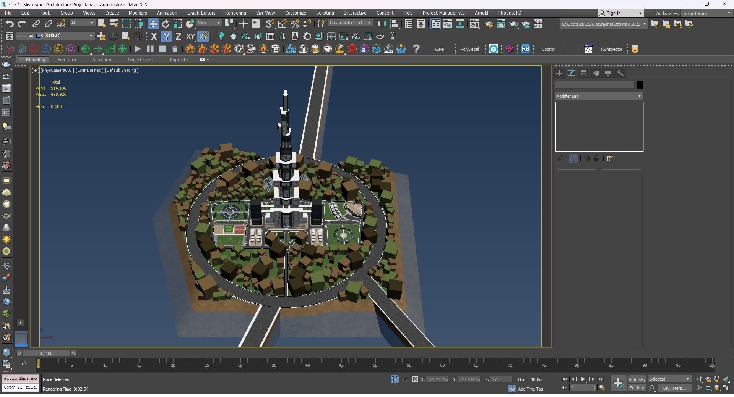Activate the Select and Move tool
Screen dimensions: 734x397
pyautogui.click(x=153, y=24)
